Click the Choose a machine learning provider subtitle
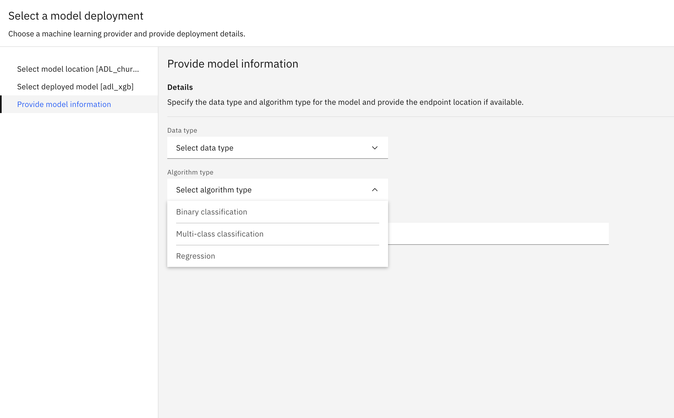Image resolution: width=674 pixels, height=418 pixels. tap(127, 34)
